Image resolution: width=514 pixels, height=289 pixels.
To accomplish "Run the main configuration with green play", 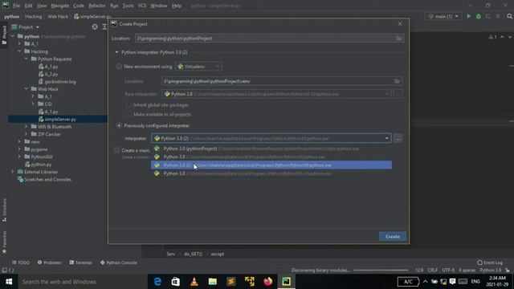I will click(468, 16).
